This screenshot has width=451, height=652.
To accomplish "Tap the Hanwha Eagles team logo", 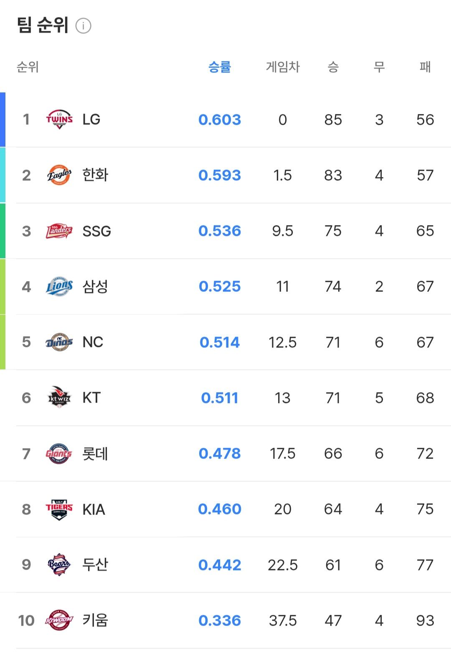I will tap(59, 175).
